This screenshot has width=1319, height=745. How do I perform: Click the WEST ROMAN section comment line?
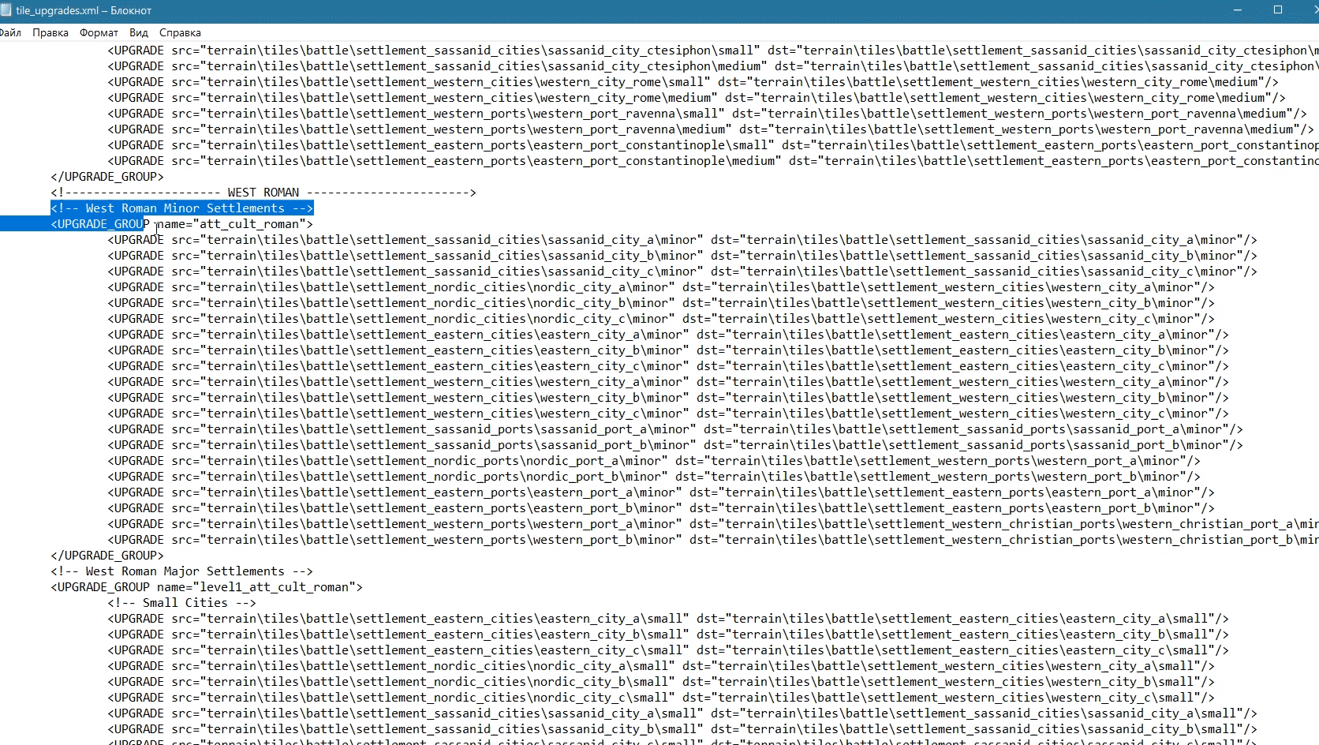[263, 193]
